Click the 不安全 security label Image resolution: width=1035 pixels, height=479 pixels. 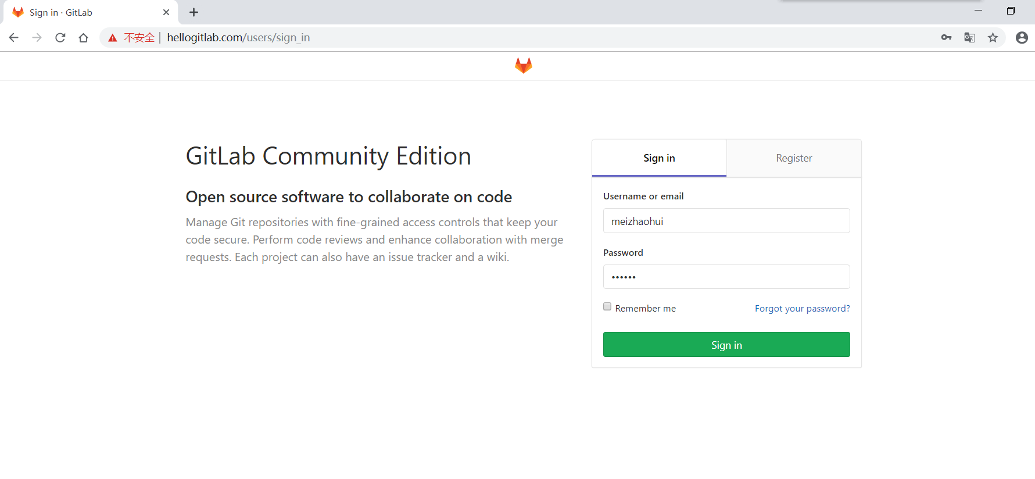click(x=139, y=38)
